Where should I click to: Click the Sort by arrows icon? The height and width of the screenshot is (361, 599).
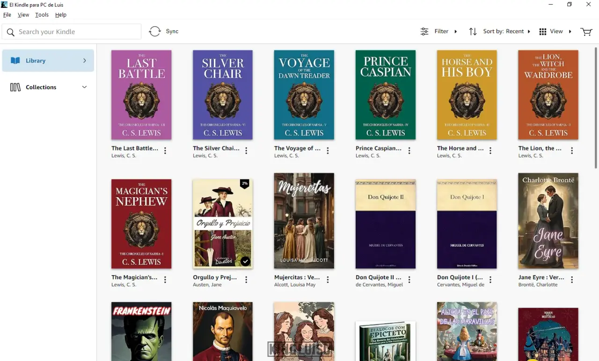pos(473,31)
